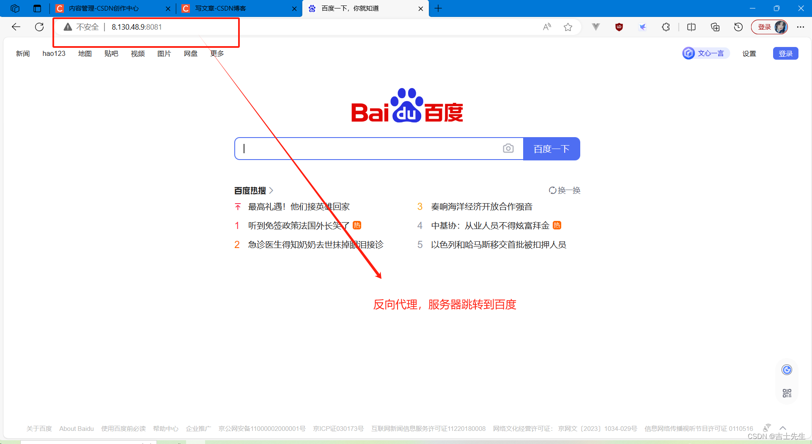
Task: Click the blue Baidu 登录 button
Action: [786, 53]
